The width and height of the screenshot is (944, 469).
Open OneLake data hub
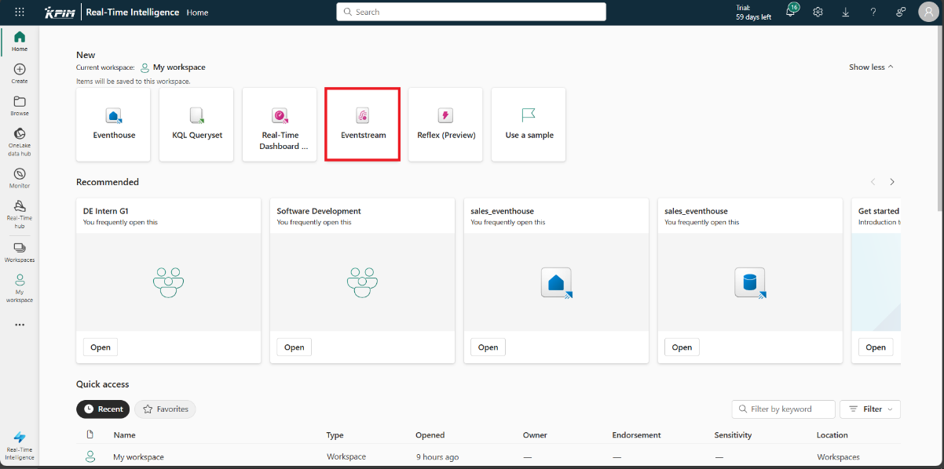click(20, 142)
